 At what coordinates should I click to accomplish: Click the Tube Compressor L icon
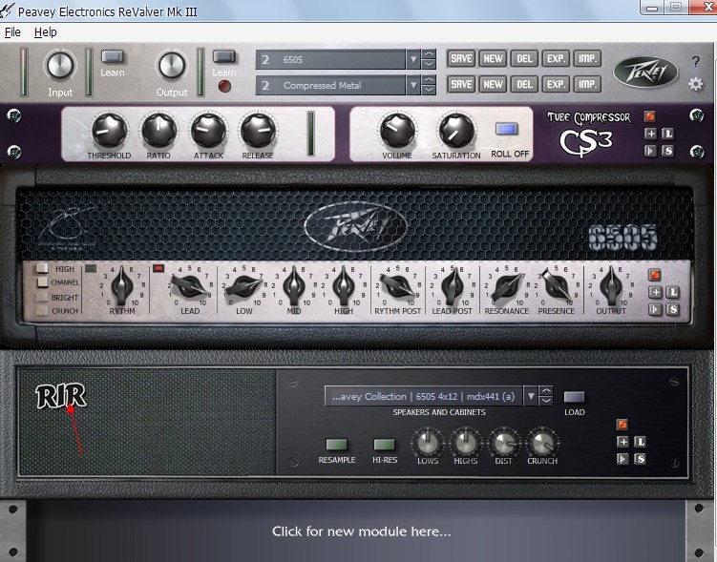[667, 134]
